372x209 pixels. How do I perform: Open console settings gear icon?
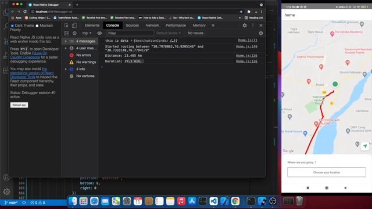[261, 33]
